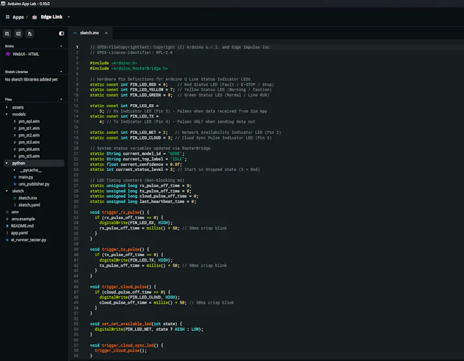This screenshot has height=361, width=464.
Task: Open pm_st3.eim file
Action: click(x=29, y=142)
